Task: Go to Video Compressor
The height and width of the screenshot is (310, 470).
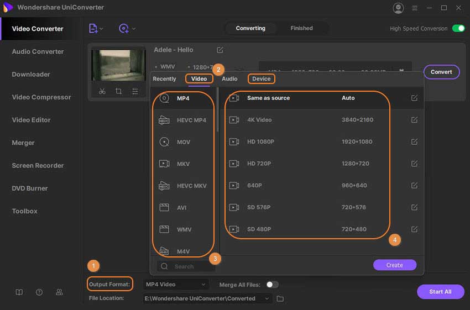Action: click(41, 97)
